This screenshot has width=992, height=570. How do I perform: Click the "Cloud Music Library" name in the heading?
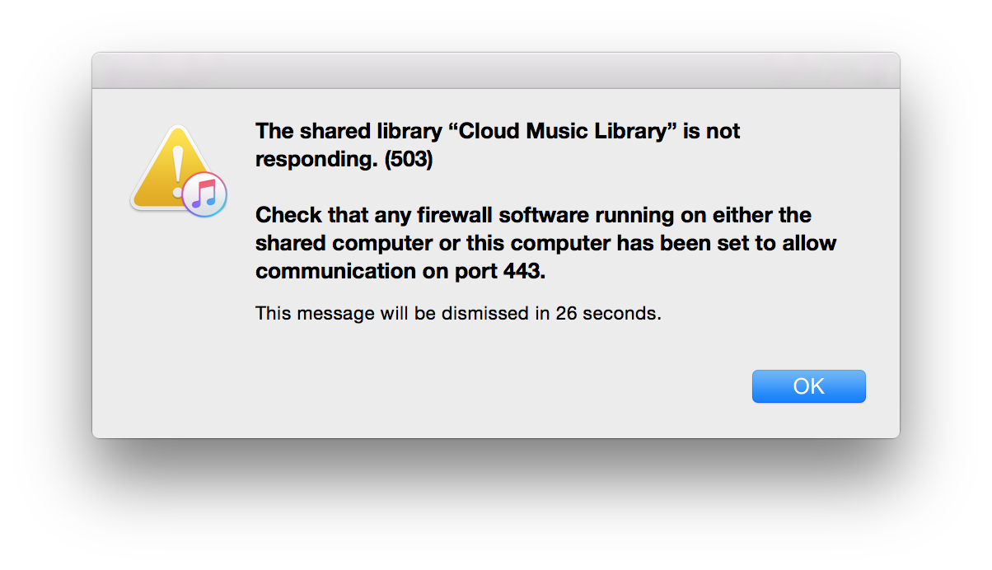pyautogui.click(x=562, y=131)
